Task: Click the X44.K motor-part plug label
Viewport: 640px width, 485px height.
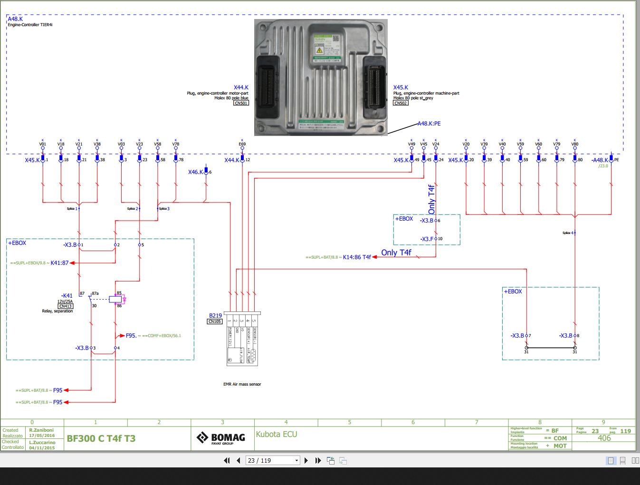Action: [240, 87]
